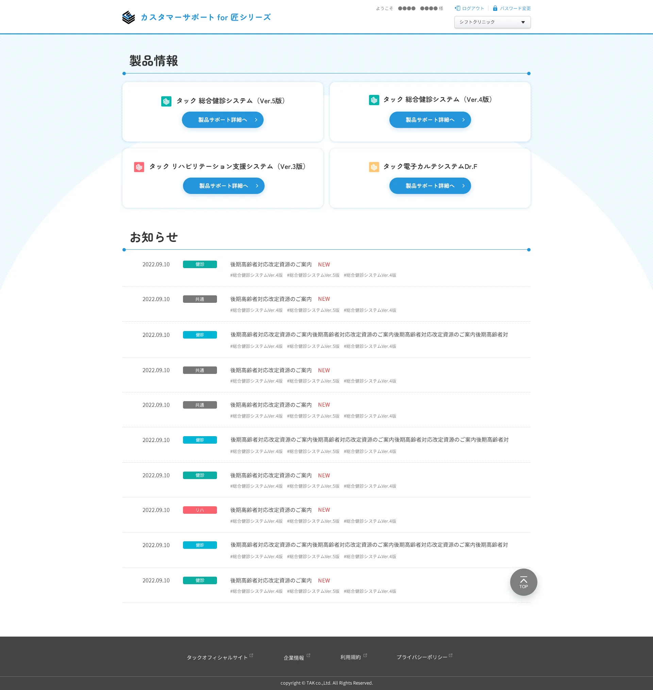Click the yellow icon for 電子カルテシステムDr.F

pos(374,167)
